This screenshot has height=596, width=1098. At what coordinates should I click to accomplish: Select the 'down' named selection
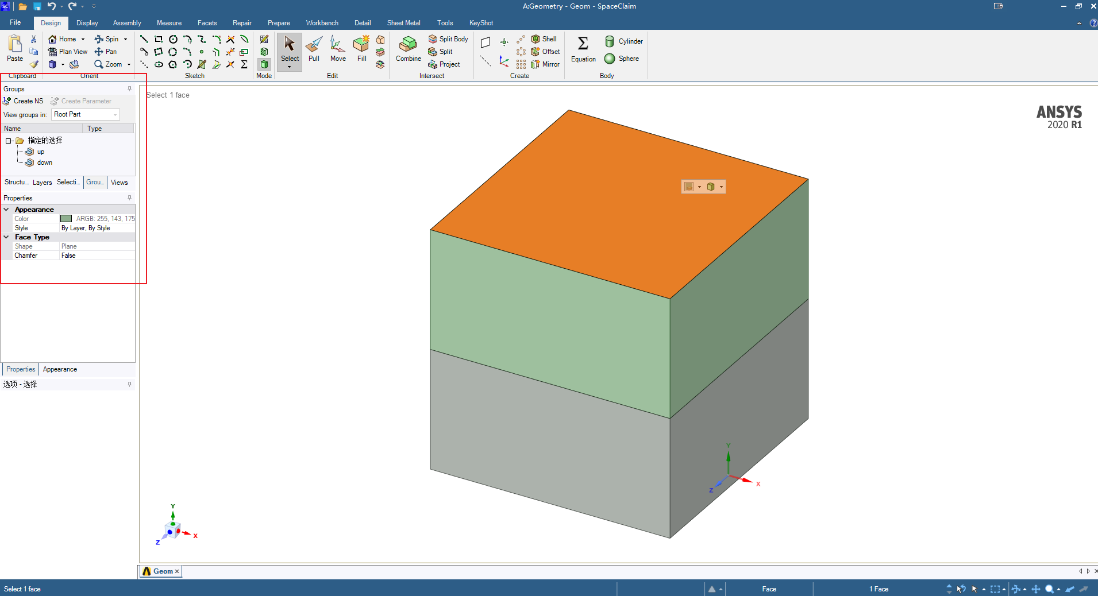tap(44, 162)
